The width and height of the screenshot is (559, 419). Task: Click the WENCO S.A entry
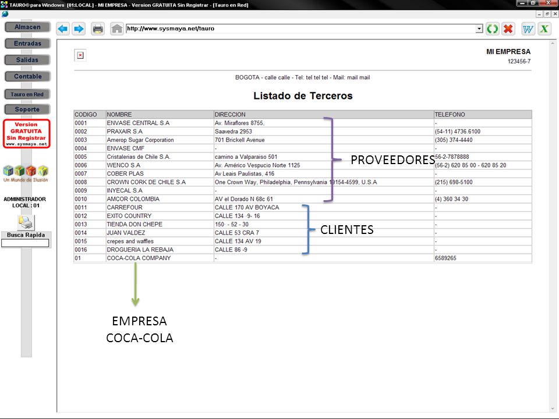coord(123,165)
